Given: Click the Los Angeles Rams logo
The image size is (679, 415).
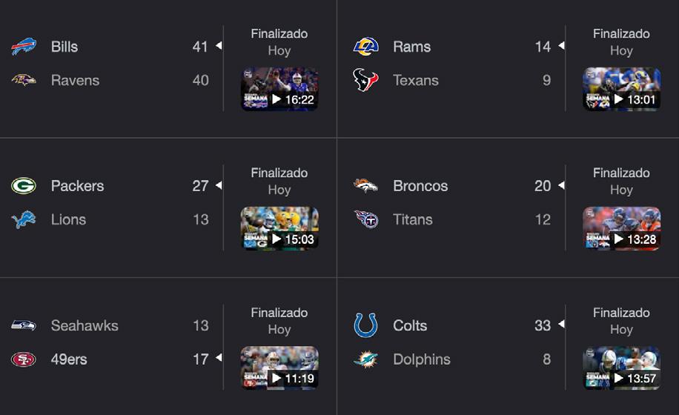Looking at the screenshot, I should coord(365,47).
